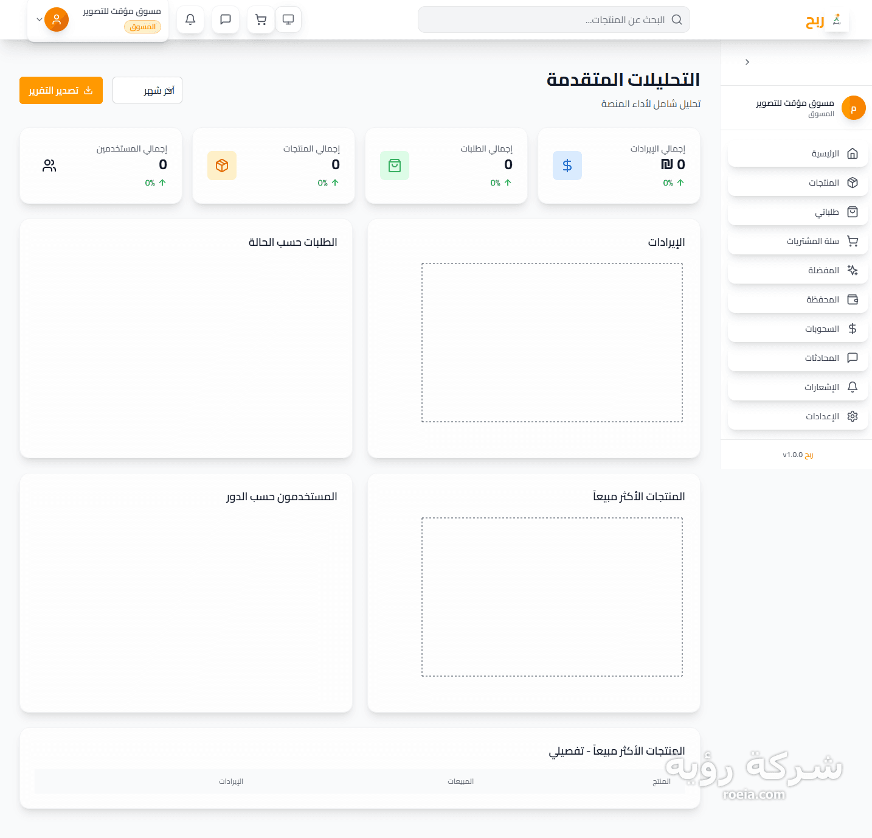Image resolution: width=872 pixels, height=838 pixels.
Task: Click the التحليلات المتقدمة page heading
Action: coord(623,80)
